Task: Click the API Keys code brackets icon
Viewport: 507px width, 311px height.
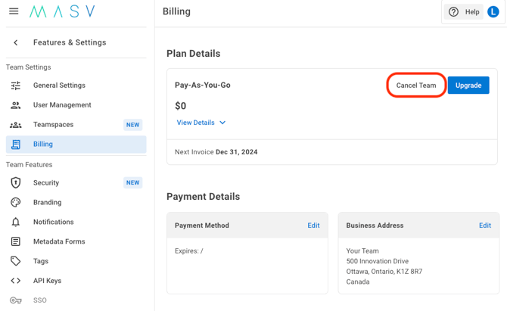Action: pyautogui.click(x=16, y=281)
